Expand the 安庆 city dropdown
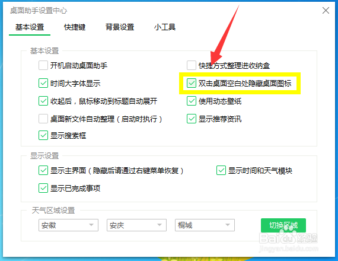Viewport: 338px width, 261px height. click(x=136, y=225)
